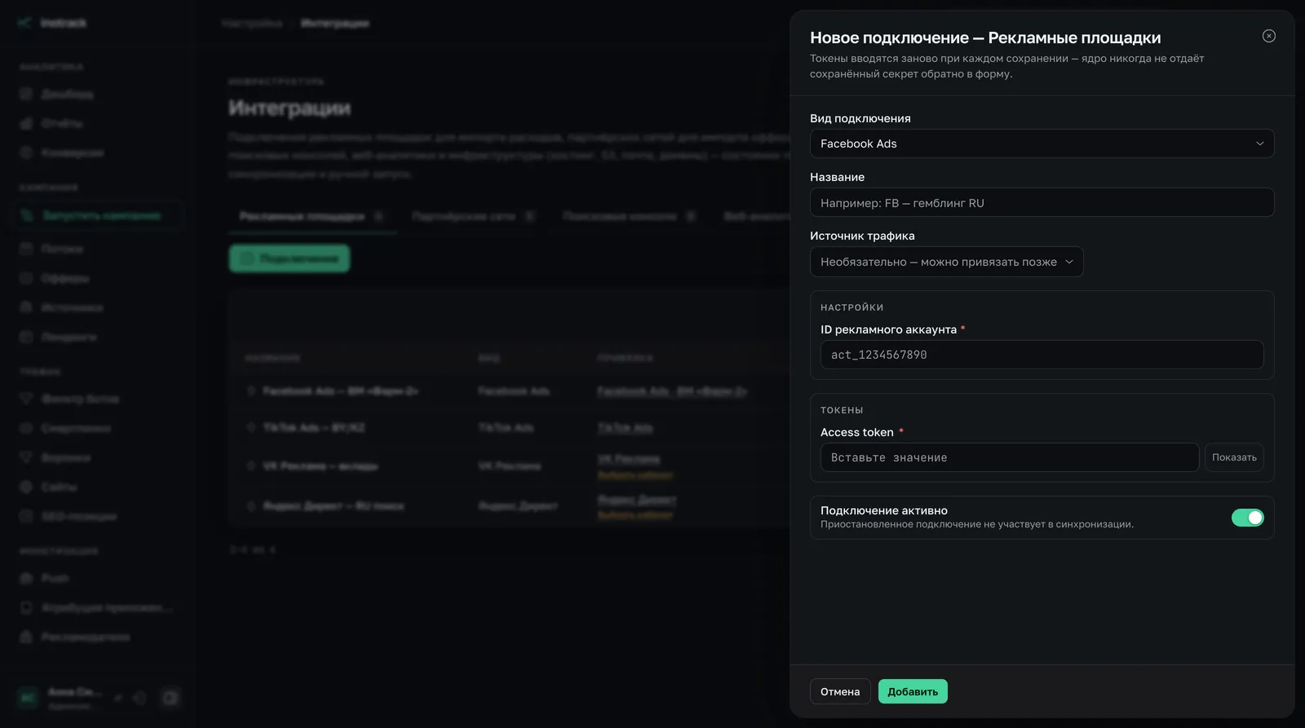Expand the Источник трафика dropdown
Viewport: 1305px width, 728px height.
946,262
